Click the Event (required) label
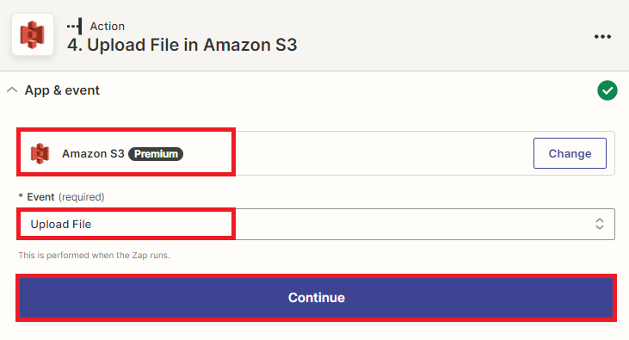The height and width of the screenshot is (340, 629). click(61, 197)
